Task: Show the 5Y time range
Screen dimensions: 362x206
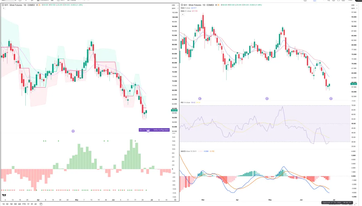Action: (32, 204)
